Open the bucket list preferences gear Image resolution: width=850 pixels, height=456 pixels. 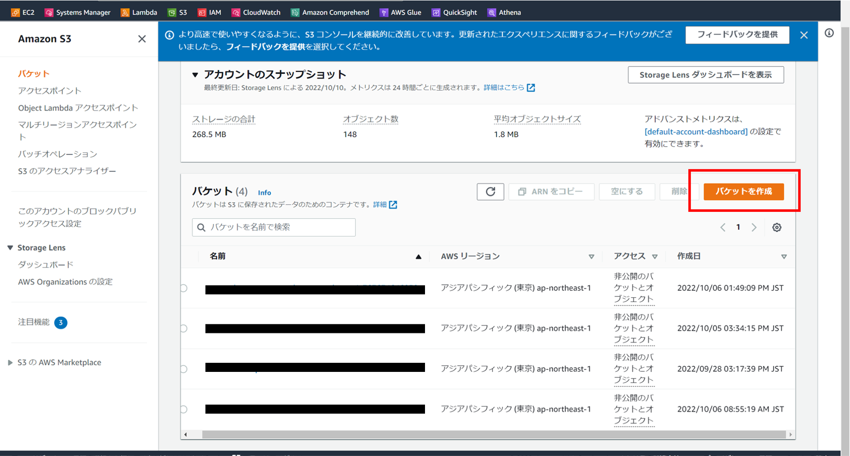click(776, 227)
